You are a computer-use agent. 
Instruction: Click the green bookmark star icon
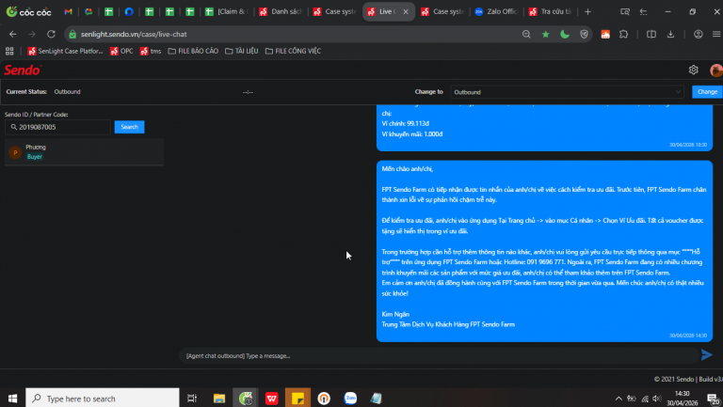click(x=545, y=34)
